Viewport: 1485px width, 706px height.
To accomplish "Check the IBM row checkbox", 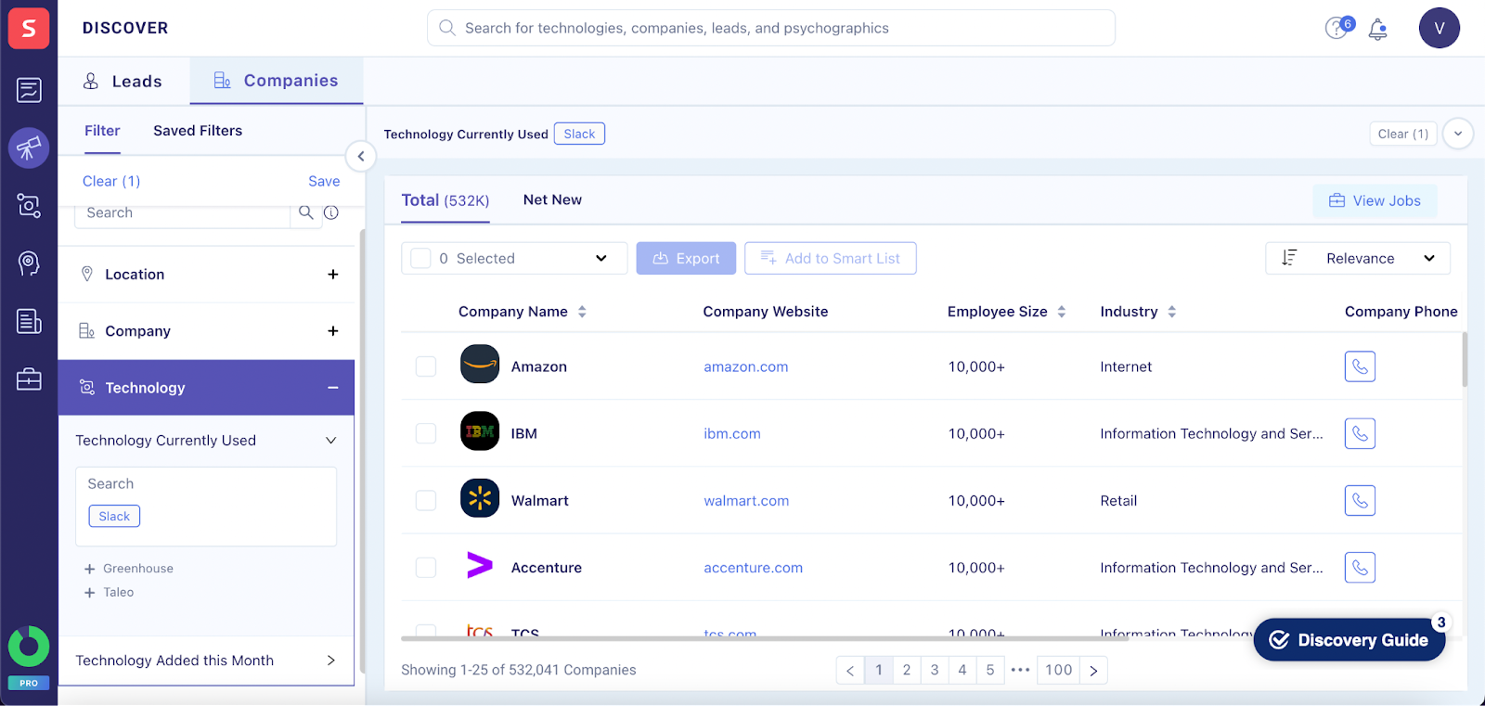I will click(426, 433).
